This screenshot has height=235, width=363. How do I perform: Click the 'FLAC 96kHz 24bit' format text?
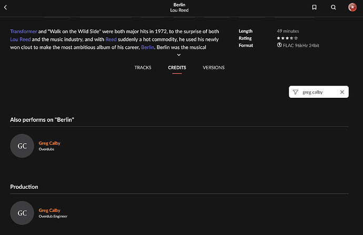301,46
